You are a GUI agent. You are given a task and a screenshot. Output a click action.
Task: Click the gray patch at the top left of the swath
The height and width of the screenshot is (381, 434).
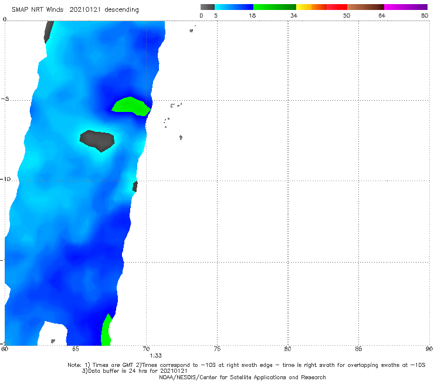click(x=49, y=32)
